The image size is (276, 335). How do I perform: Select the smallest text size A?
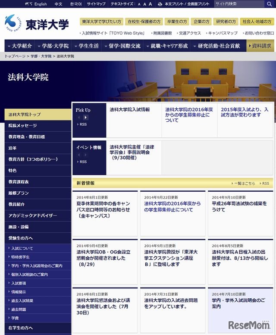[x=139, y=4]
